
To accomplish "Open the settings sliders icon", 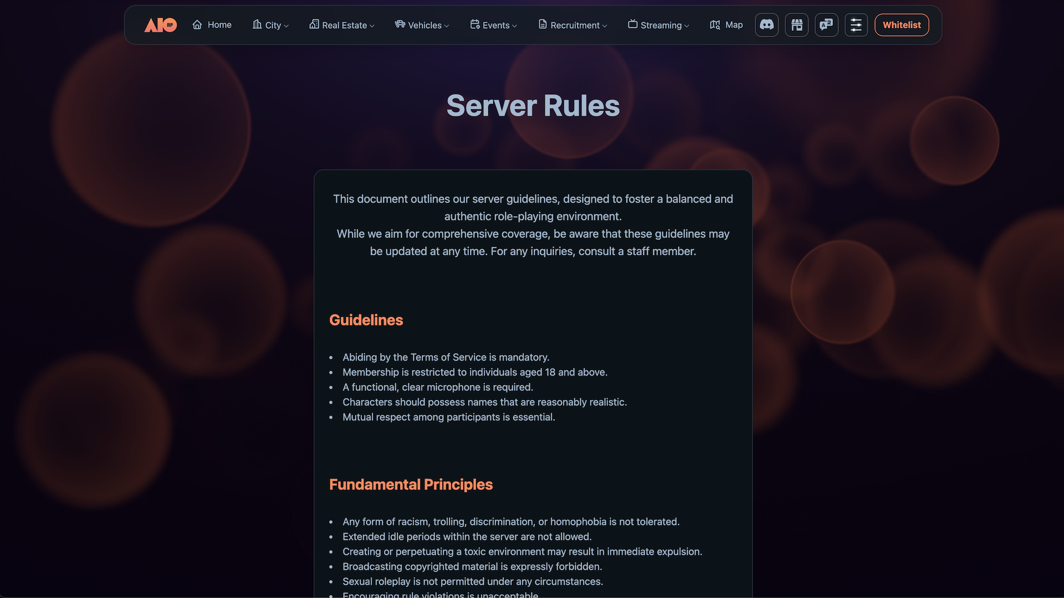I will [856, 25].
